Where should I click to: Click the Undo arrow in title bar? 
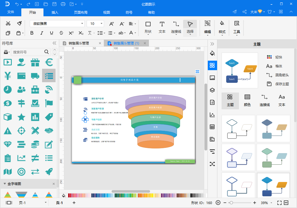coord(17,4)
